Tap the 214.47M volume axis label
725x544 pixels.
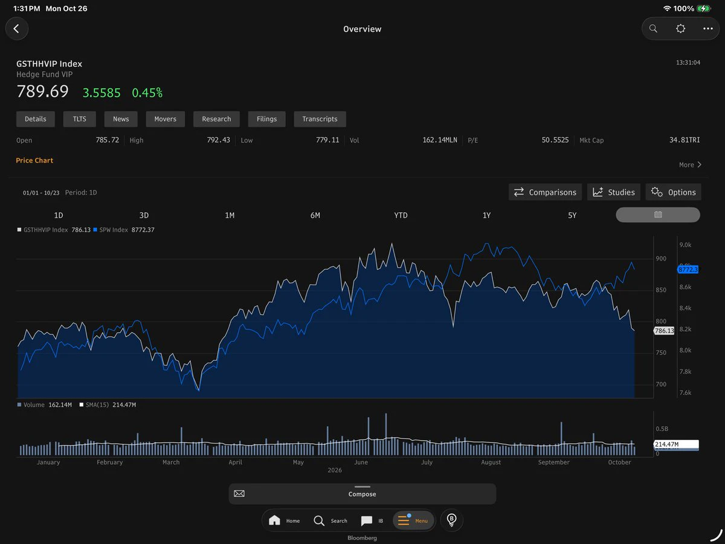click(676, 444)
